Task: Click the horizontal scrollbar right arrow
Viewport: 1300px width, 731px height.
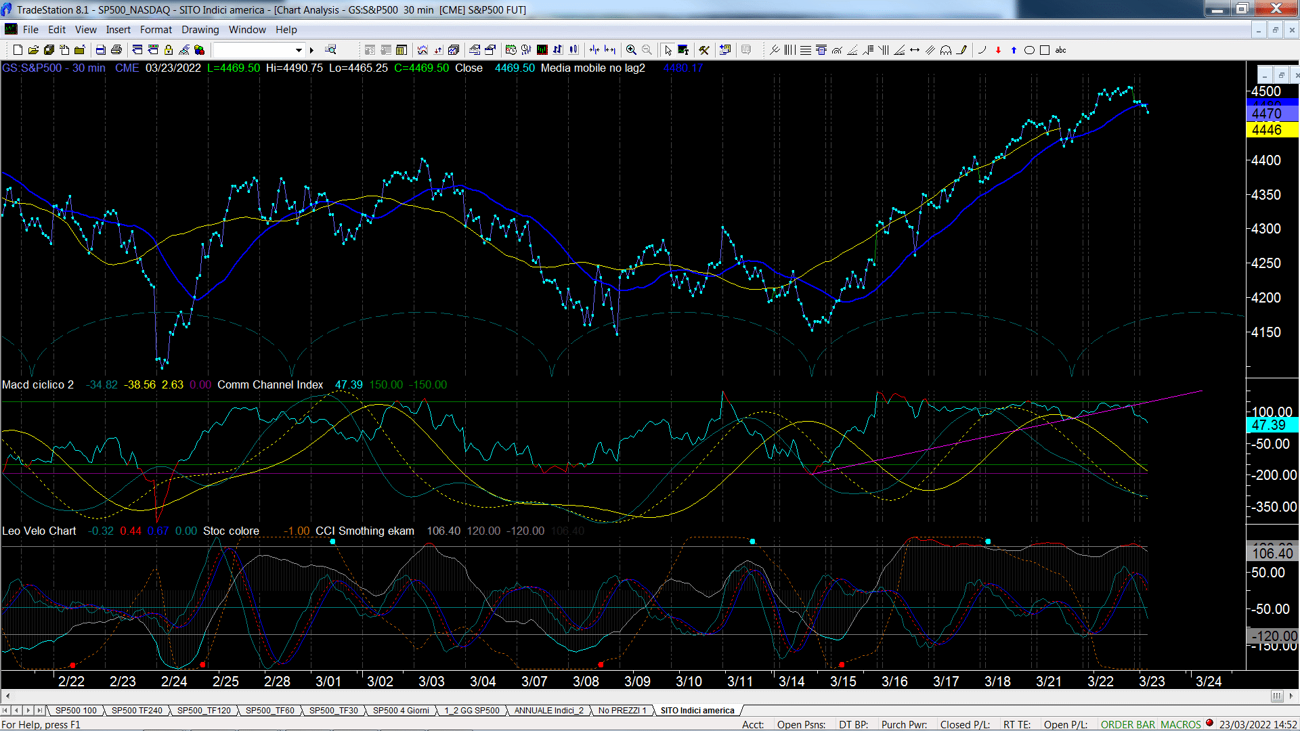Action: tap(1291, 696)
